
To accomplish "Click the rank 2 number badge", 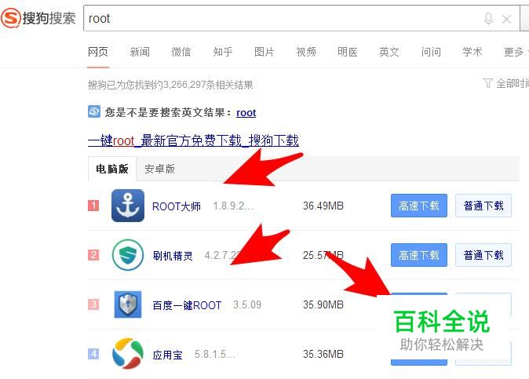I will click(93, 255).
